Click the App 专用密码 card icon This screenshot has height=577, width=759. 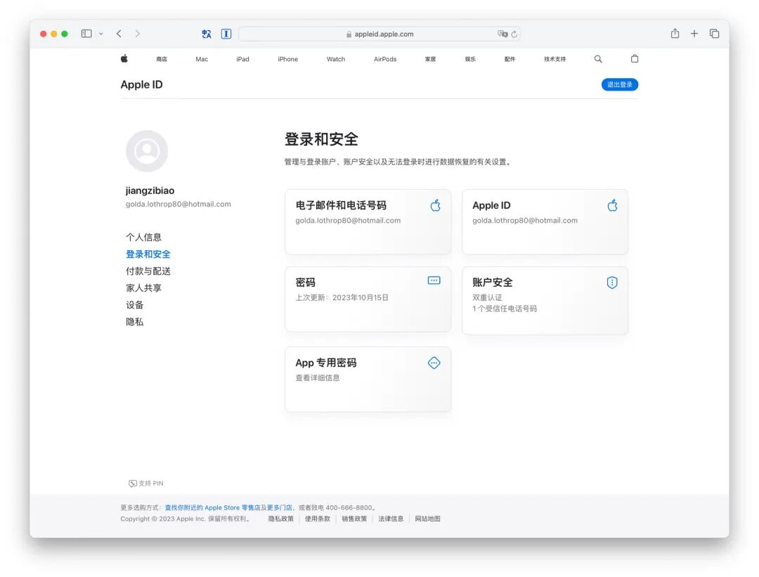[x=434, y=363]
